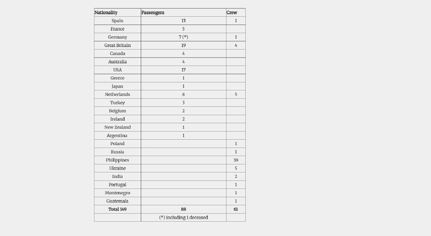Click the Guatemala nationality cell
The image size is (431, 236).
[x=117, y=201]
